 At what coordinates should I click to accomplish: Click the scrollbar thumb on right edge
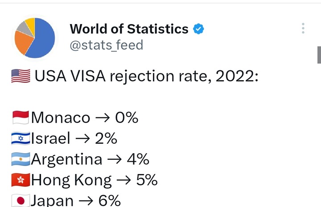click(319, 55)
